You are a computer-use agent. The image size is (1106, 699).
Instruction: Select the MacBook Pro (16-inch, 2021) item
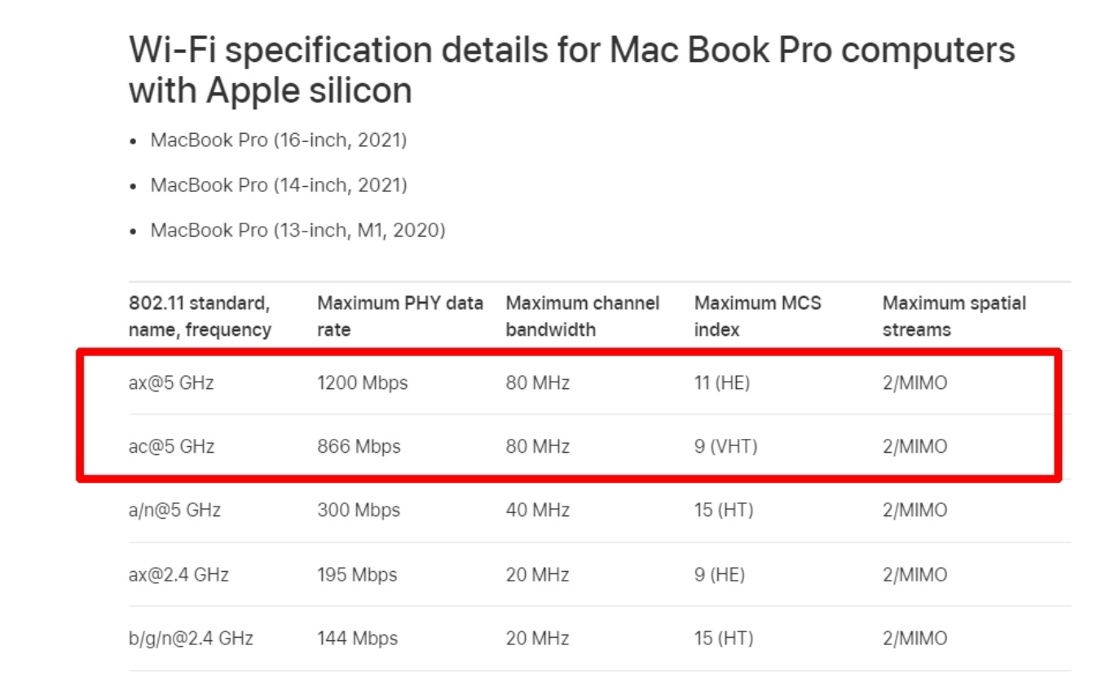[279, 140]
